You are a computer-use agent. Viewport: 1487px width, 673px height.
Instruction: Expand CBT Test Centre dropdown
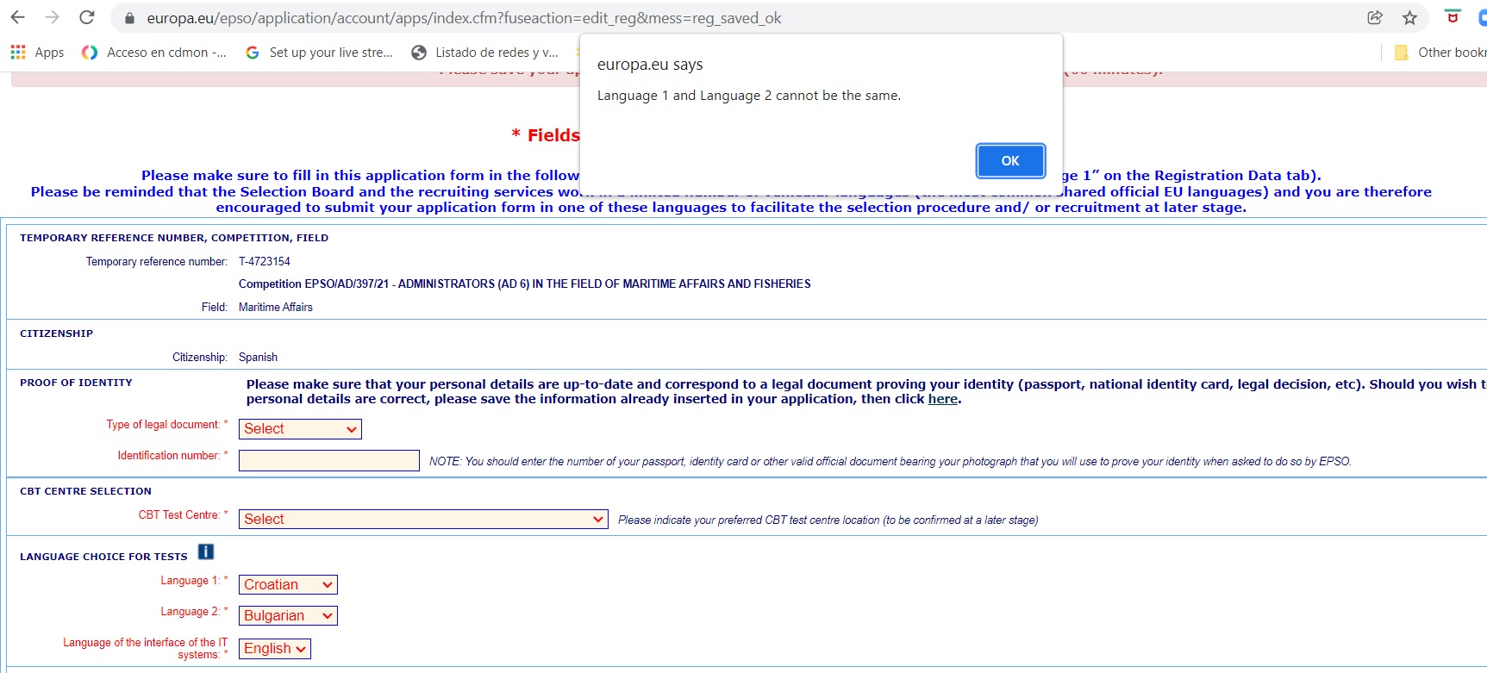423,520
